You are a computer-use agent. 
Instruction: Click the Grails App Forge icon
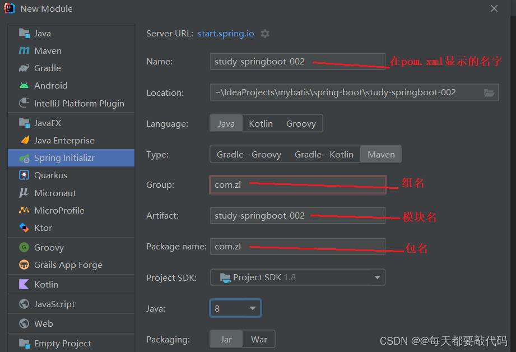point(24,265)
